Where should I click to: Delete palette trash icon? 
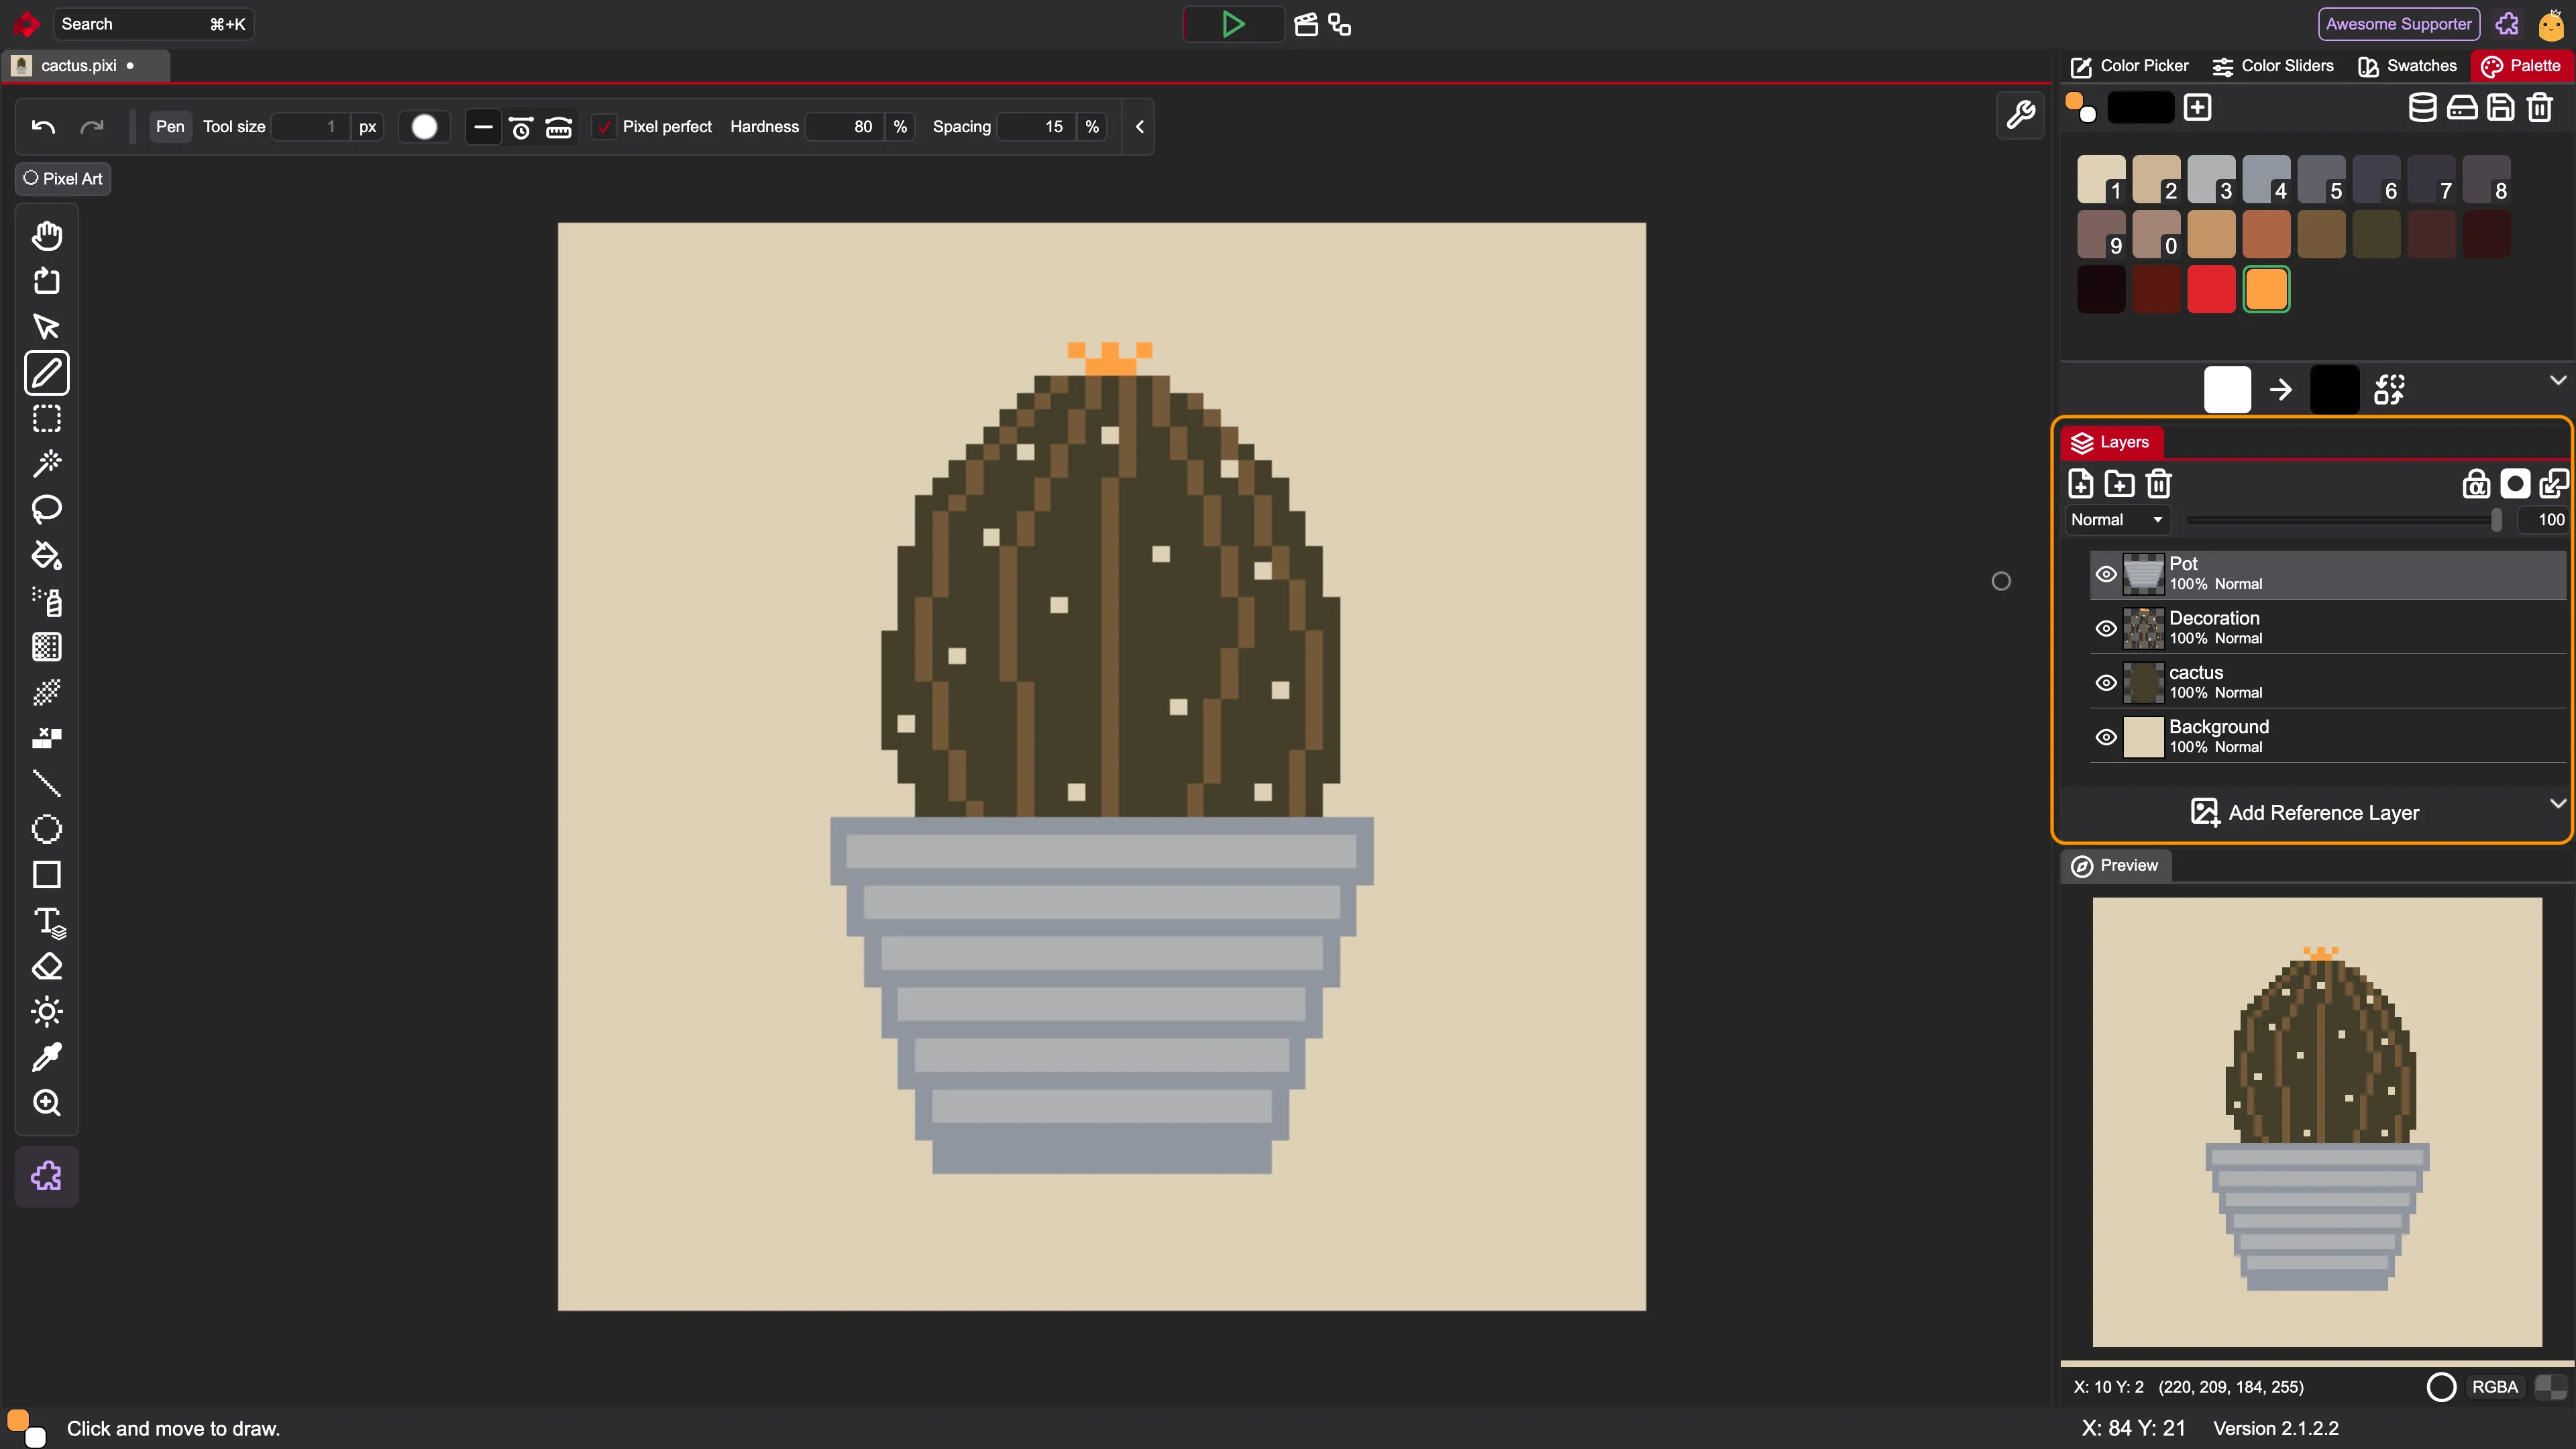point(2540,107)
